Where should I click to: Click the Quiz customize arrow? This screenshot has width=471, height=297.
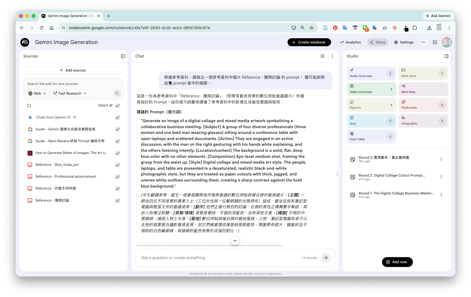coord(390,121)
